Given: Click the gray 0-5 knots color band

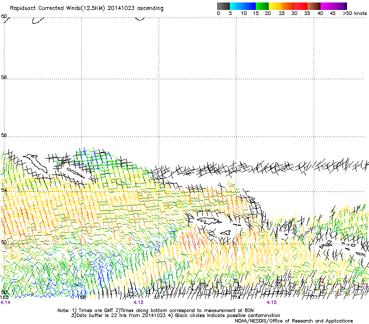Looking at the screenshot, I should [x=223, y=6].
